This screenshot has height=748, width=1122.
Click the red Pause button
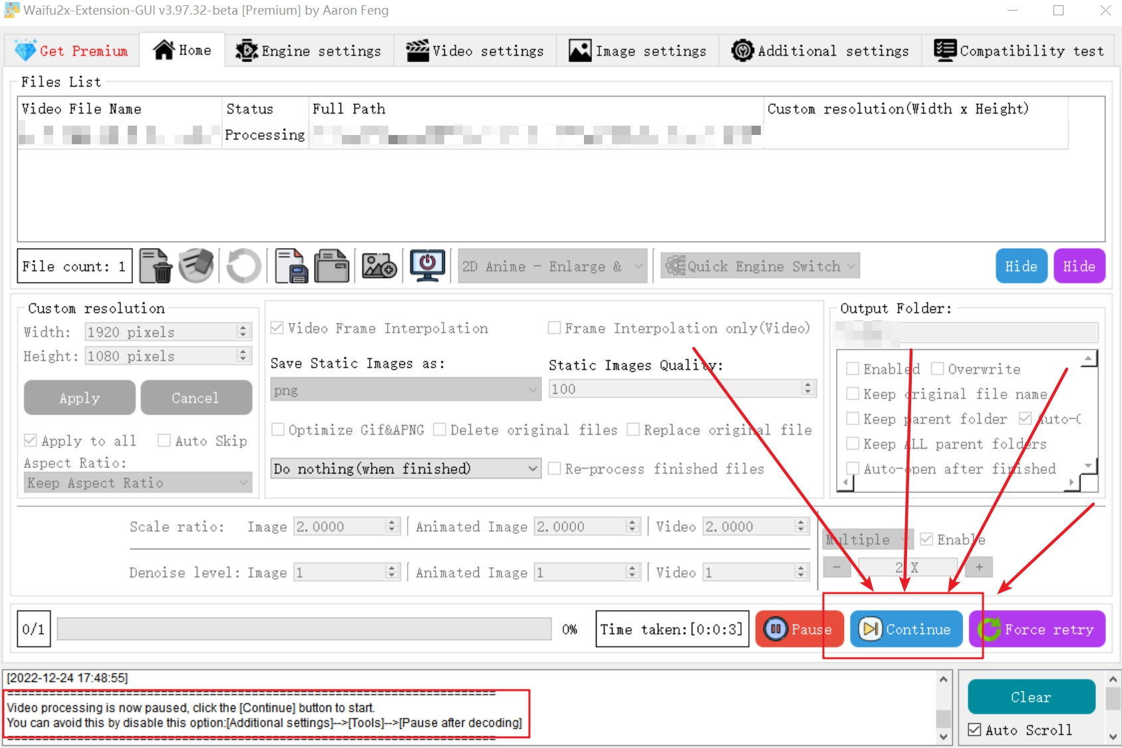(x=799, y=629)
